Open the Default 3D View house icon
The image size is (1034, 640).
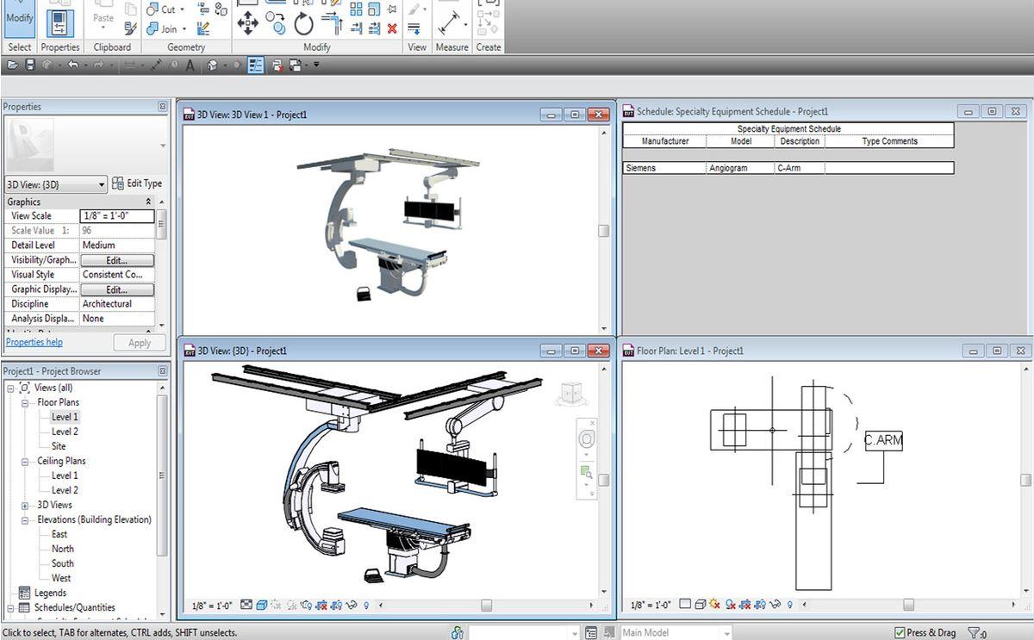[211, 65]
